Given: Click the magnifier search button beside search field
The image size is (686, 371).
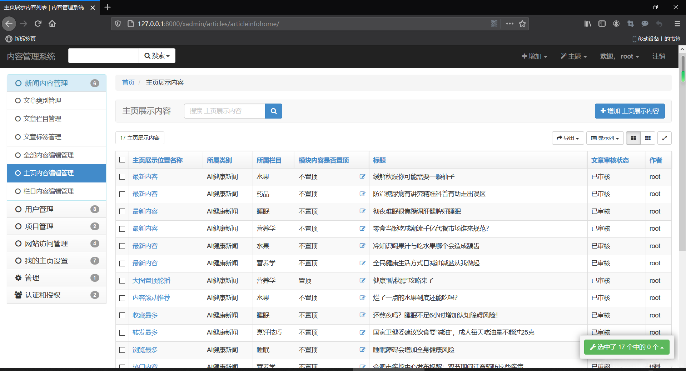Looking at the screenshot, I should [x=273, y=111].
